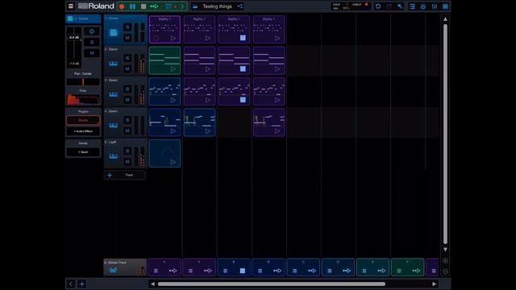This screenshot has height=290, width=516.
Task: Click the vertical scrollbar's down arrow
Action: point(445,250)
